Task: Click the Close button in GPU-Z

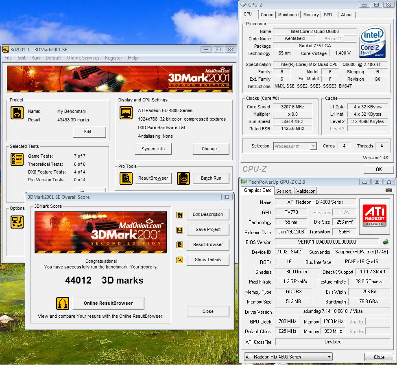Action: (x=379, y=357)
